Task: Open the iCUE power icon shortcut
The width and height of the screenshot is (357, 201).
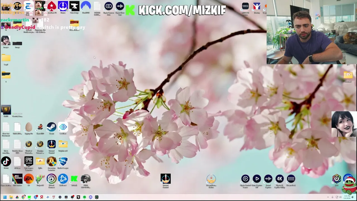Action: (337, 179)
